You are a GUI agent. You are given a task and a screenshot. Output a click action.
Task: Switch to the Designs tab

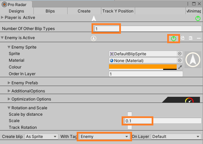click(x=17, y=11)
